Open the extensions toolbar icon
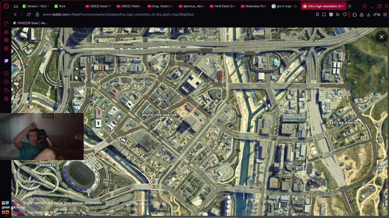 pyautogui.click(x=355, y=15)
